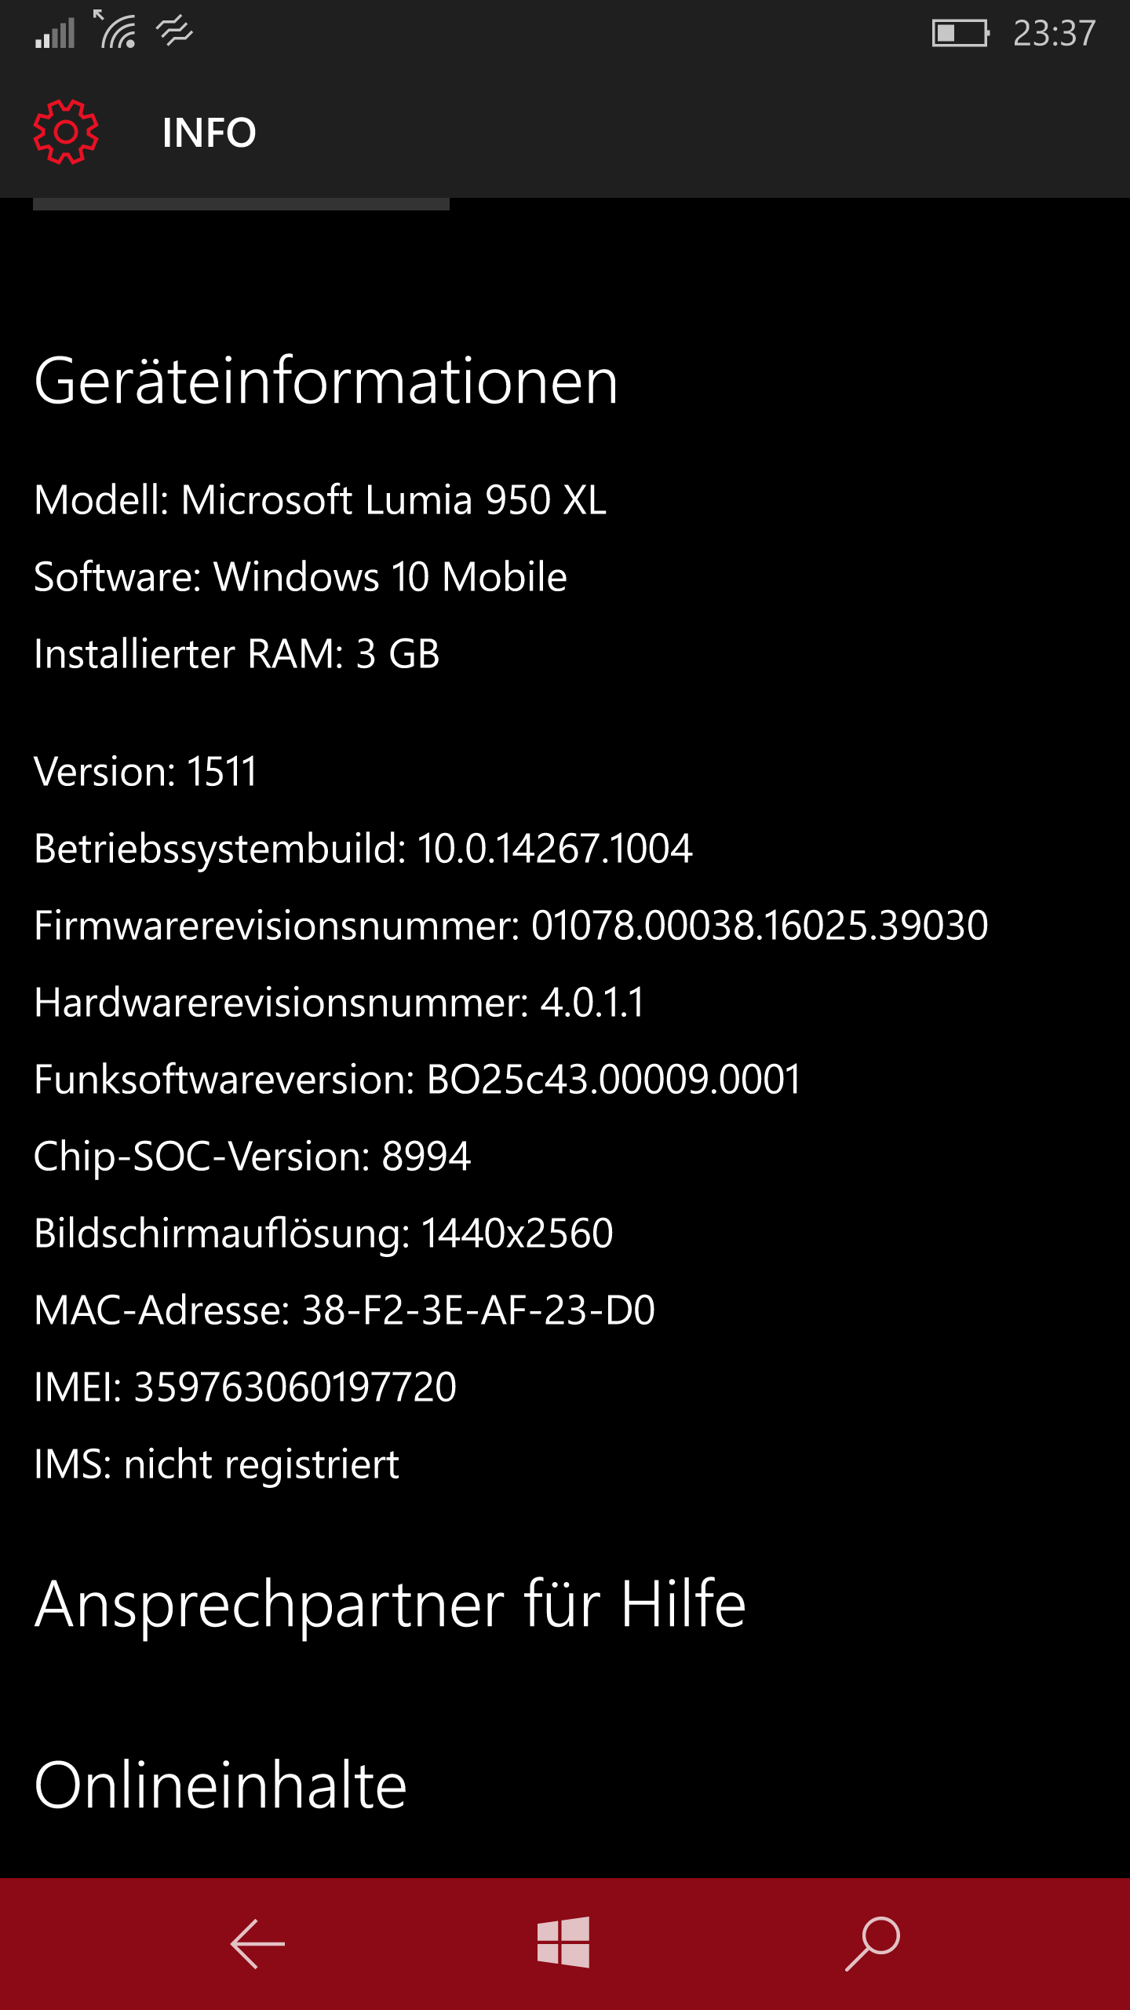Tap the IMEI number line
The image size is (1130, 2010).
pos(245,1387)
